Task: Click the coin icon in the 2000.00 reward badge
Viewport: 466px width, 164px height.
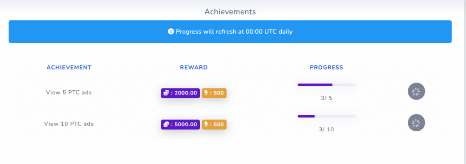Action: tap(166, 93)
